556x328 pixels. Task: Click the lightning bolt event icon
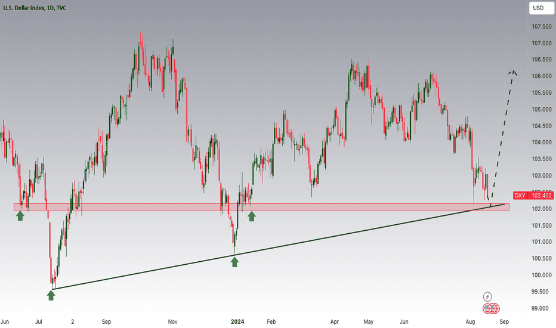pos(487,296)
